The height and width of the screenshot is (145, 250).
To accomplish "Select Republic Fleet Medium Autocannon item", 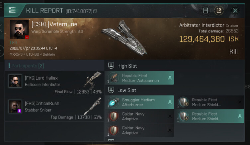I will coord(139,78).
